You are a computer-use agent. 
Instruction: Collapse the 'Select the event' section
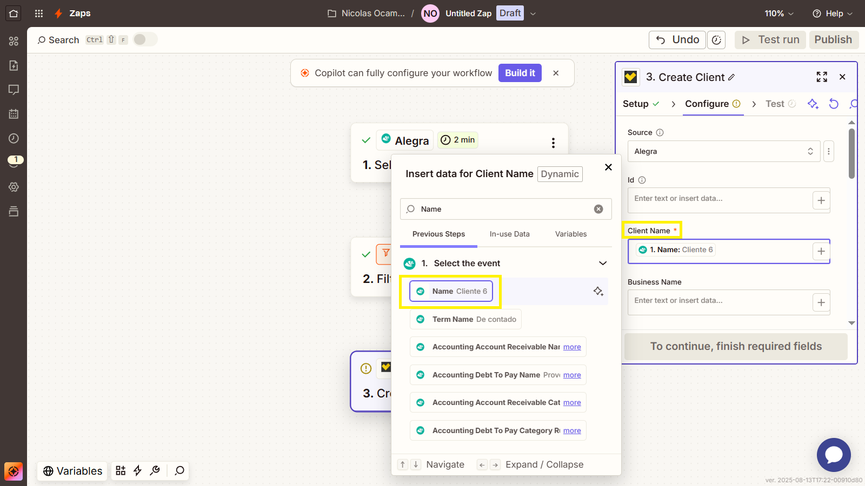tap(603, 264)
